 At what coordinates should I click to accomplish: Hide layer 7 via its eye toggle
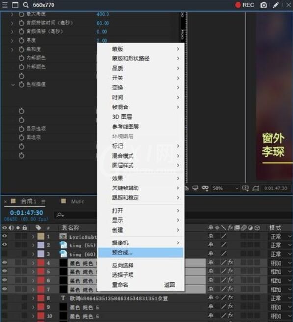4,289
